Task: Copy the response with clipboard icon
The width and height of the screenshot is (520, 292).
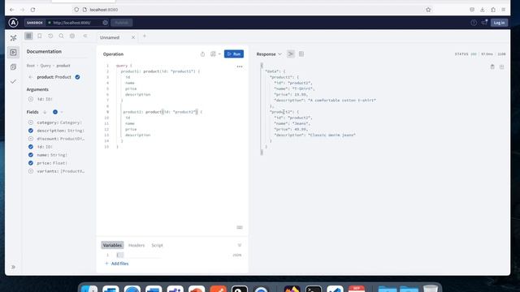Action: pos(492,67)
